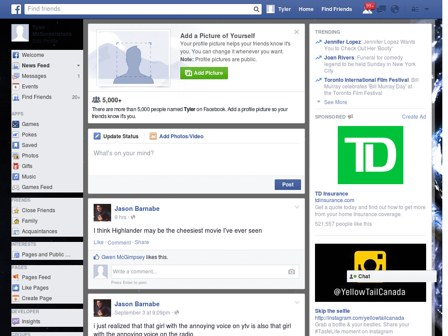Expand the News Feed dropdown arrow
The height and width of the screenshot is (336, 448).
(x=78, y=66)
